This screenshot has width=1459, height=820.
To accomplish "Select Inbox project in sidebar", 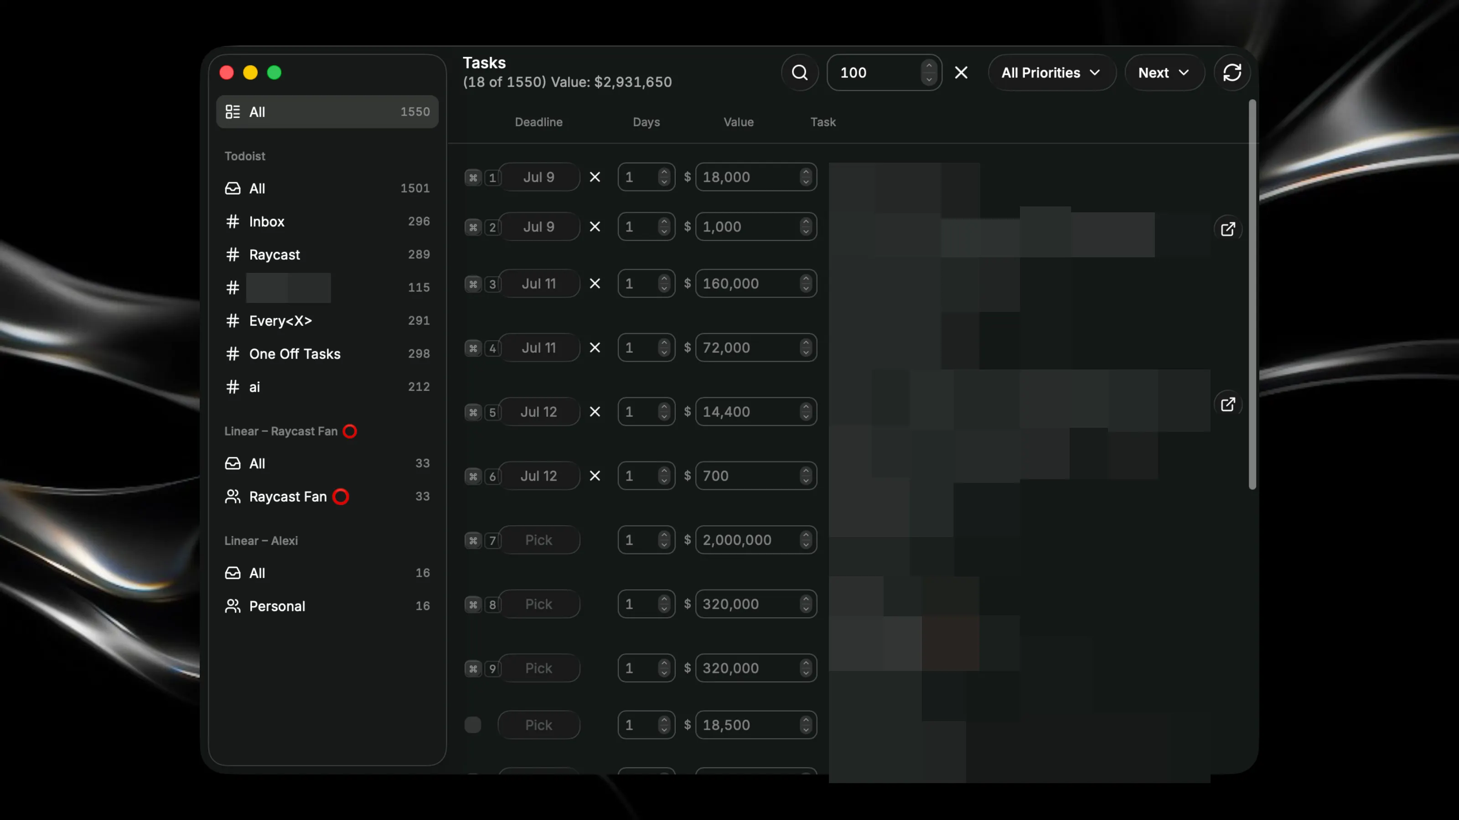I will point(327,221).
